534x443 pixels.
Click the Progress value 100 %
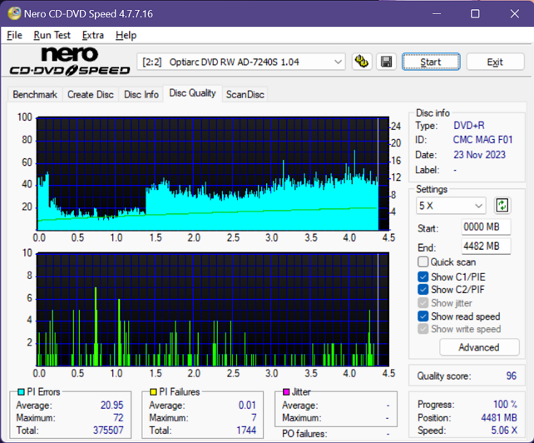pyautogui.click(x=505, y=404)
